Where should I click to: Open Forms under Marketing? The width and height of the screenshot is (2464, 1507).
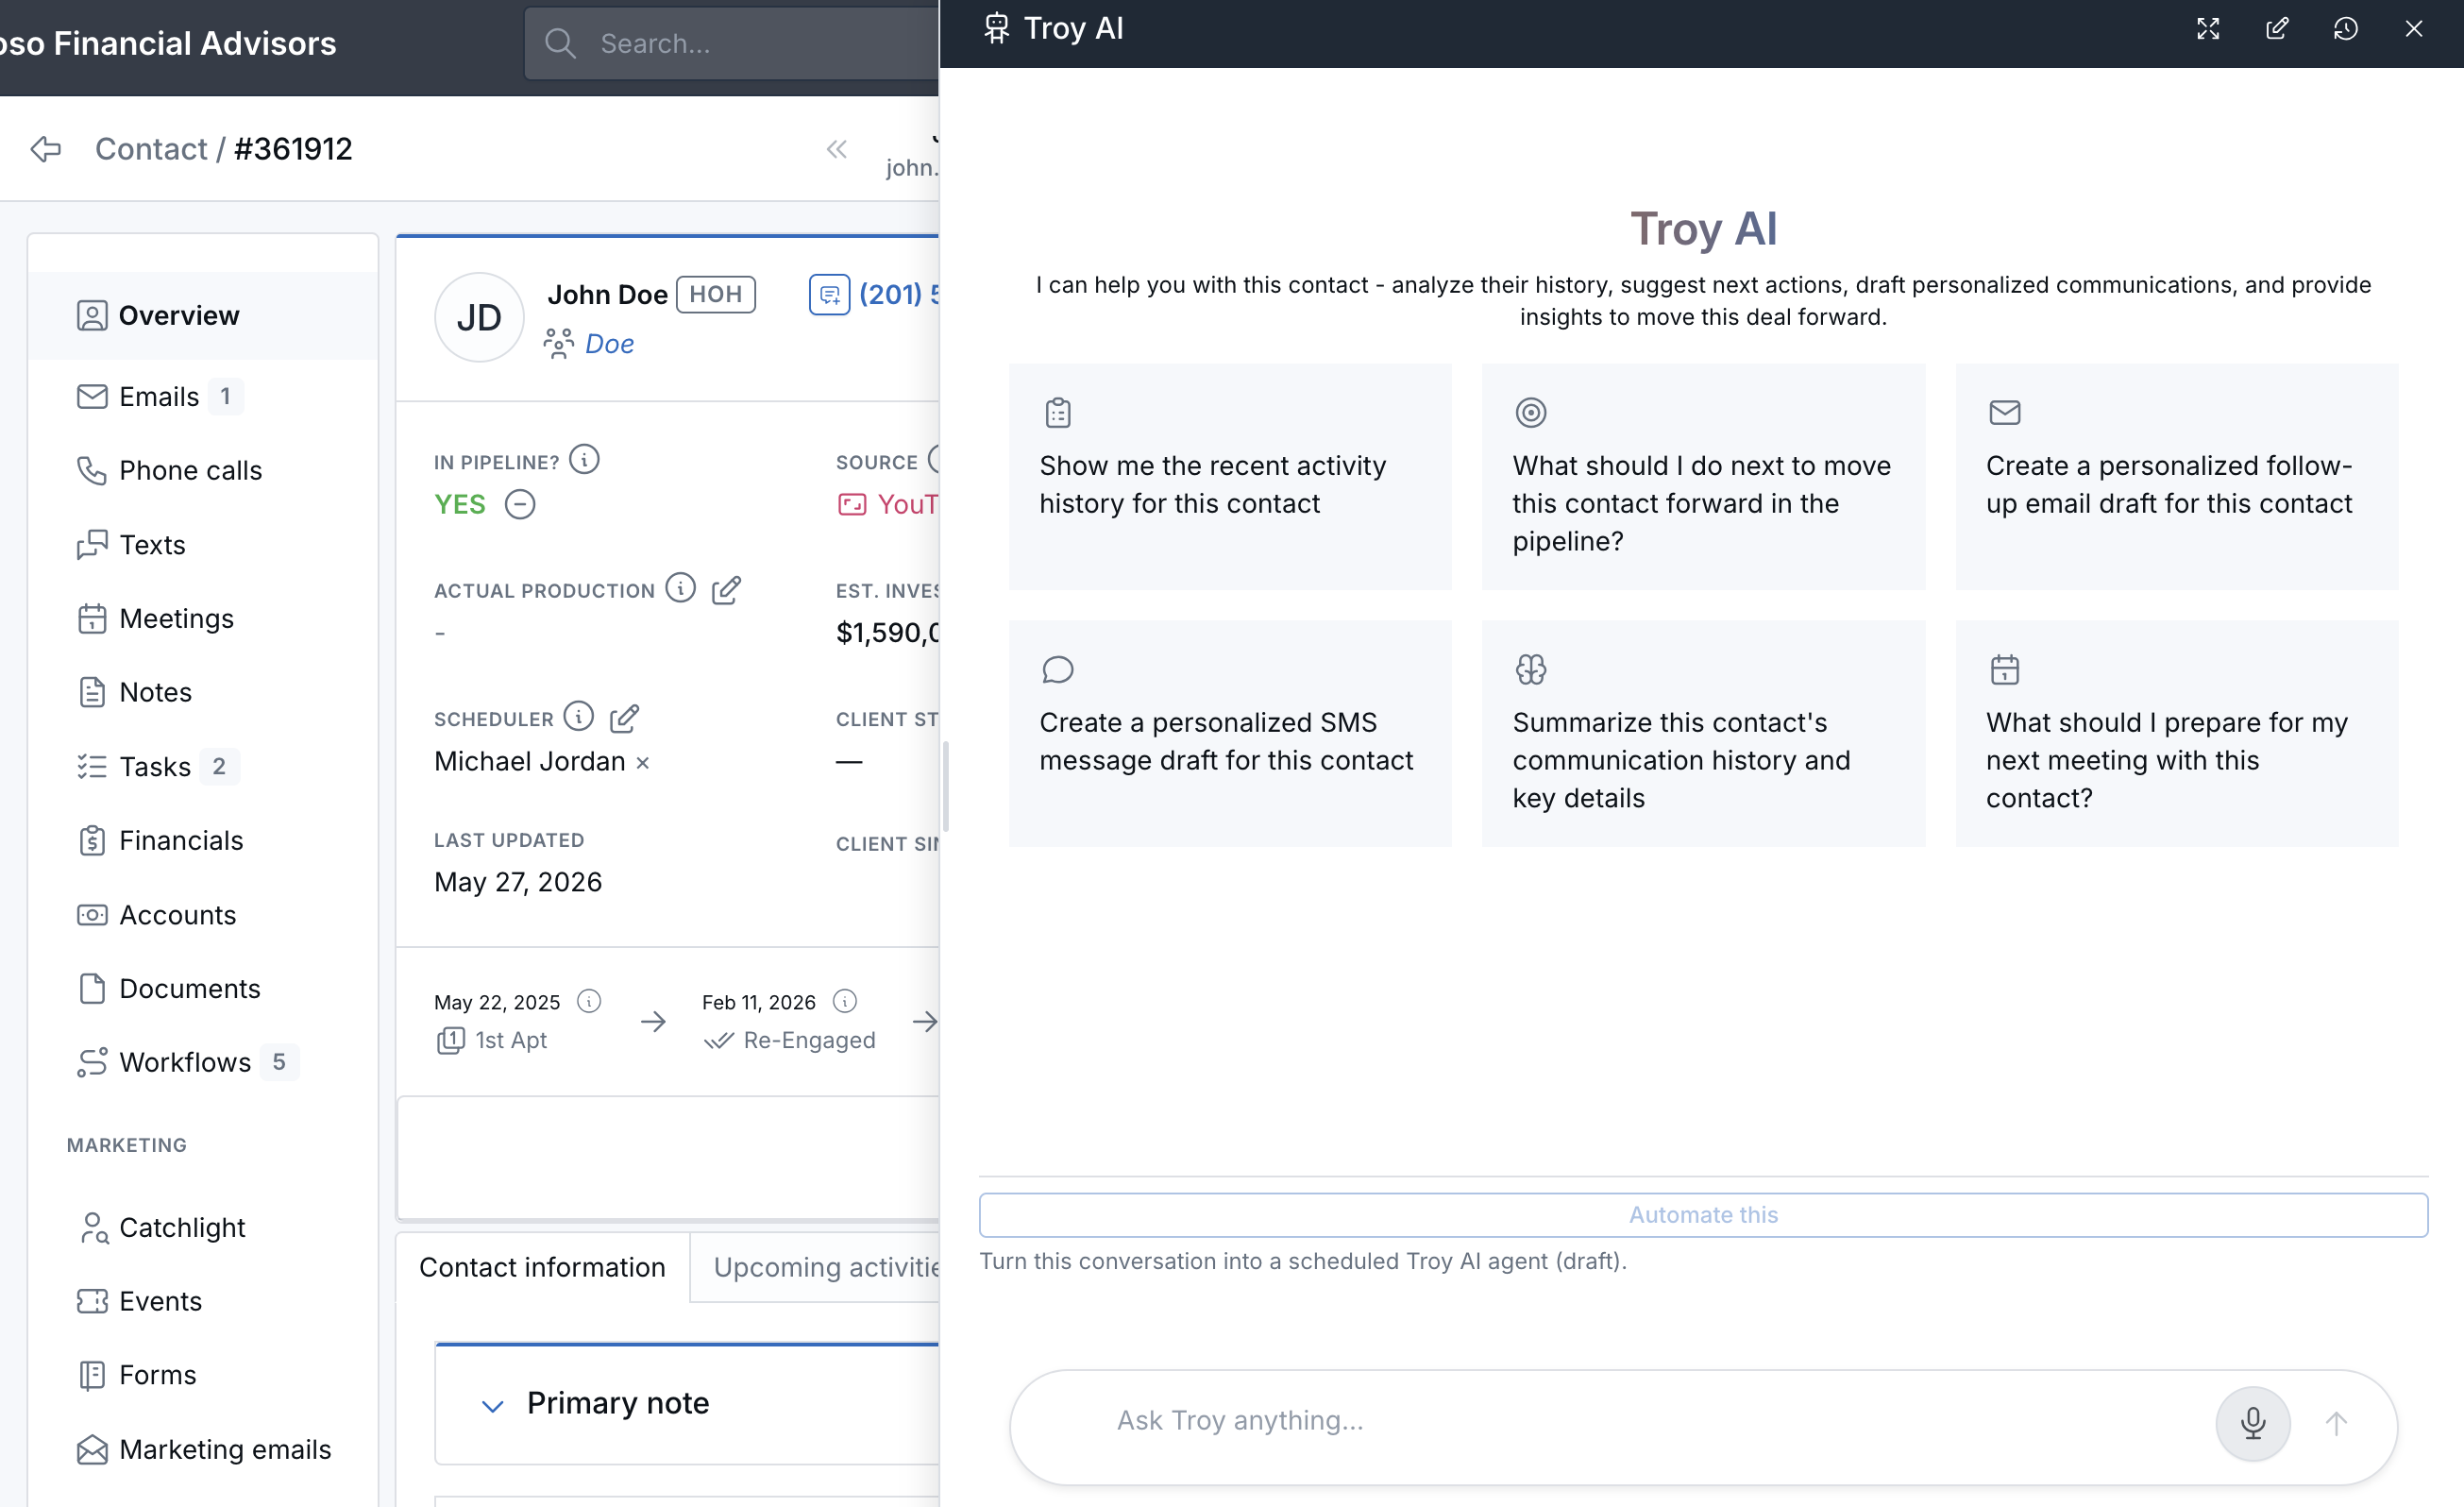(x=203, y=1375)
